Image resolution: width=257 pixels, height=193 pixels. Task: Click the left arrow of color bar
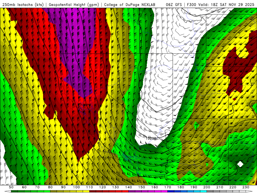click(9, 191)
